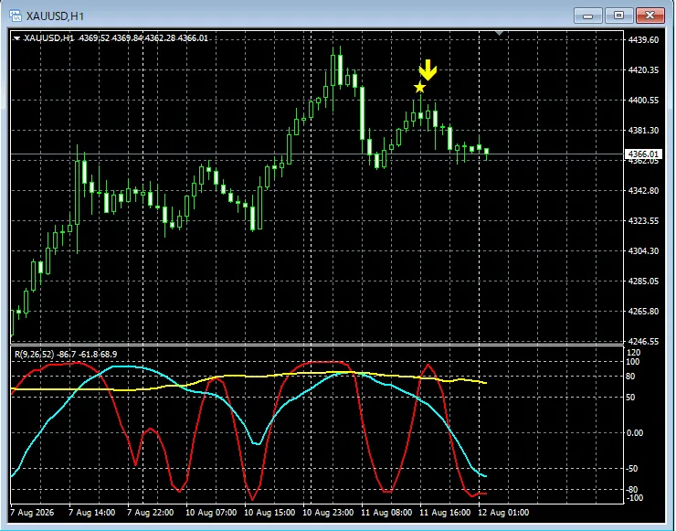Click price scale value 4265.80
The height and width of the screenshot is (531, 676).
click(643, 312)
